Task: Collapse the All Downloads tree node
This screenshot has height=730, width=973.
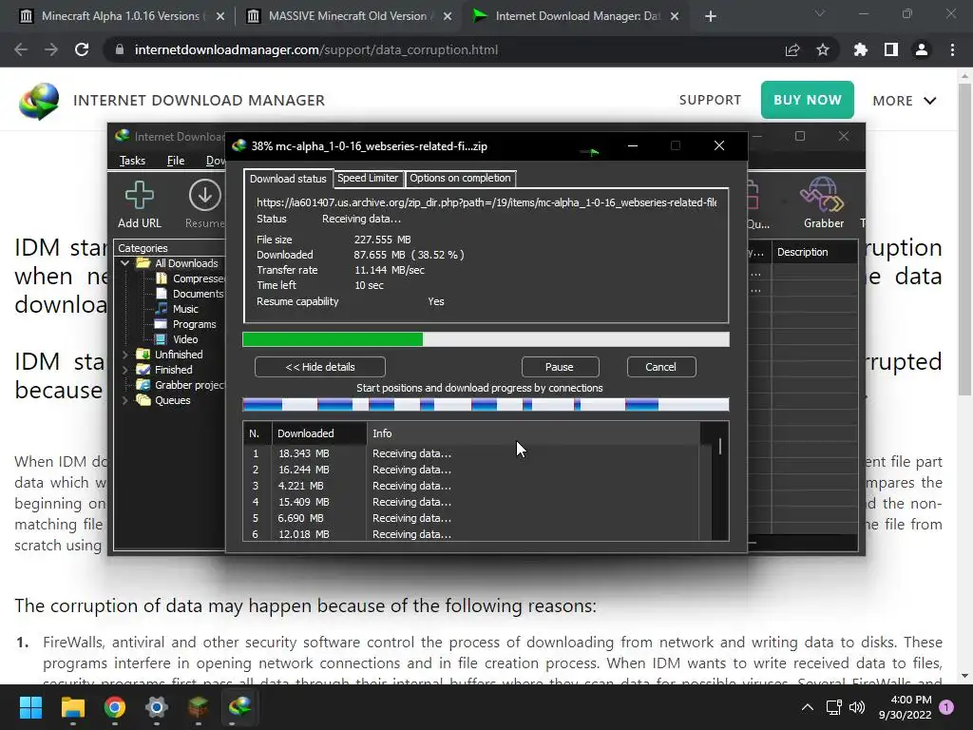Action: tap(125, 263)
